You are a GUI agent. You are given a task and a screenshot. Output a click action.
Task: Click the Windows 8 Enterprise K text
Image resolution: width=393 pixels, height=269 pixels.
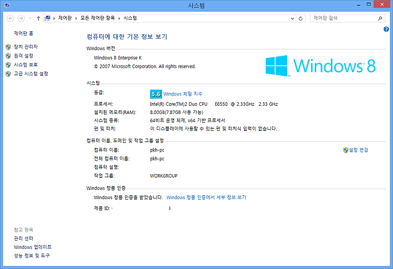pyautogui.click(x=118, y=58)
